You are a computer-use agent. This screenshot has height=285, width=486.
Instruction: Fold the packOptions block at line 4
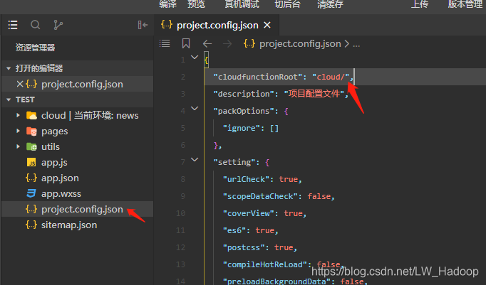pos(195,109)
